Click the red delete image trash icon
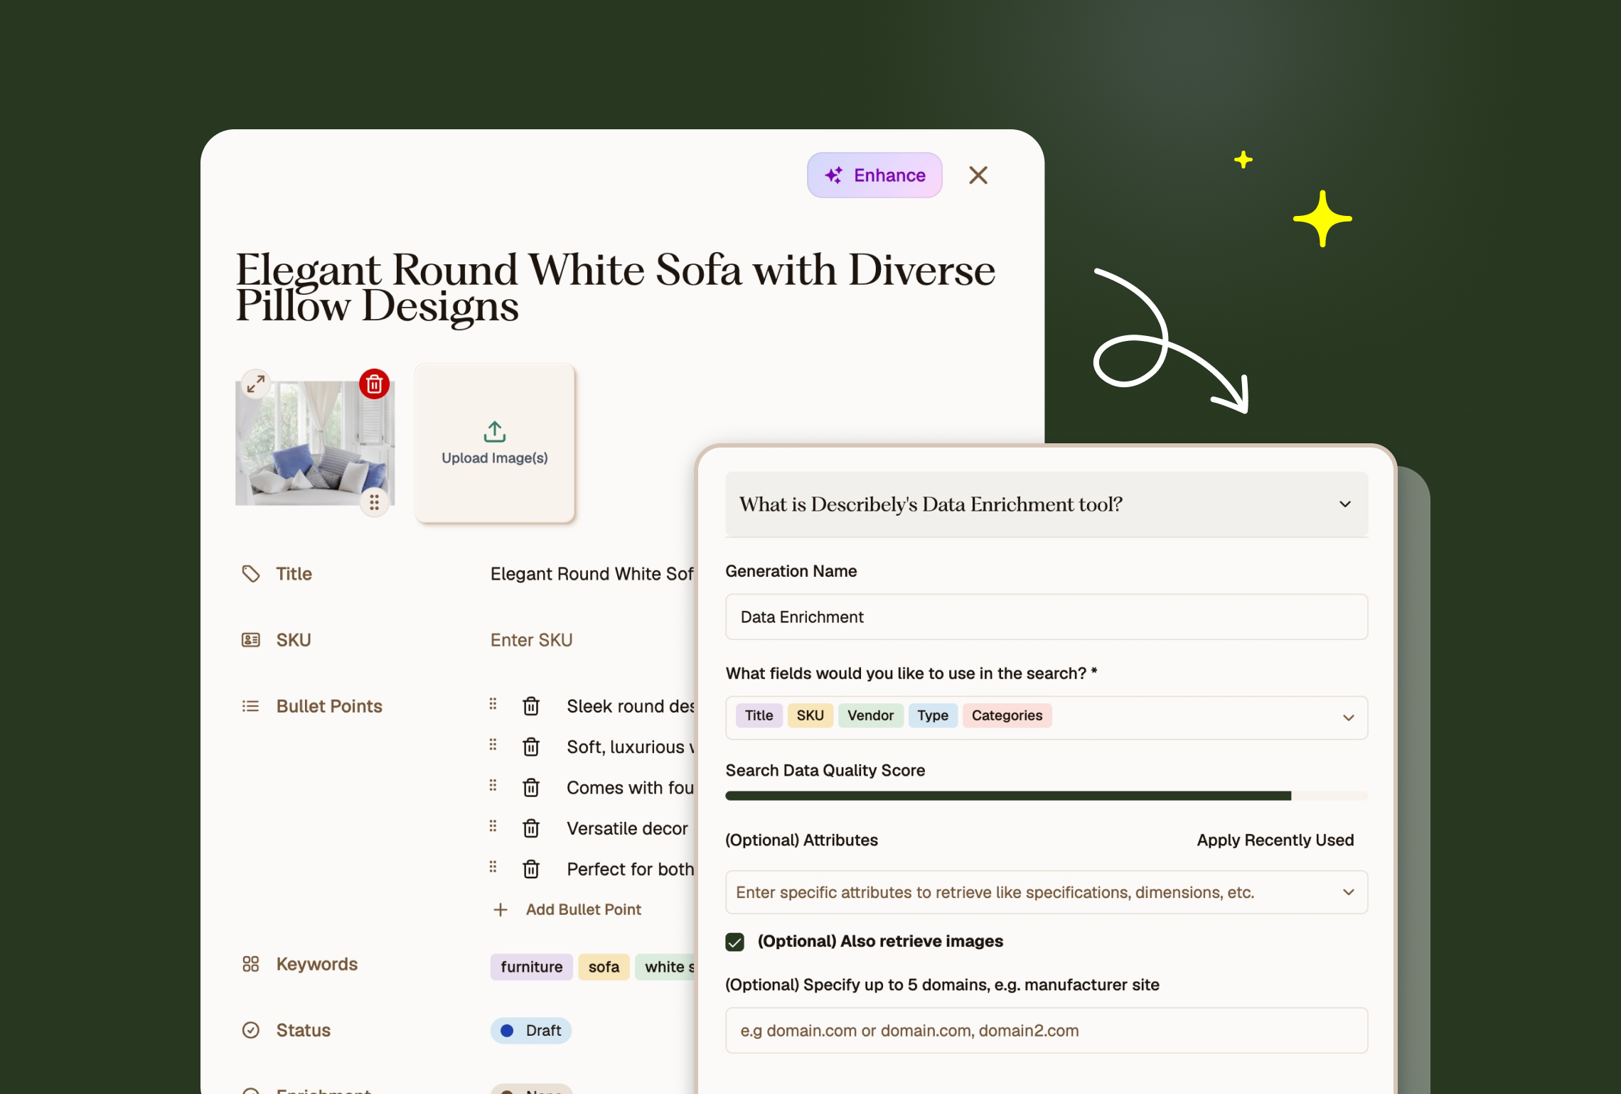Screen dimensions: 1621x1094 374,384
